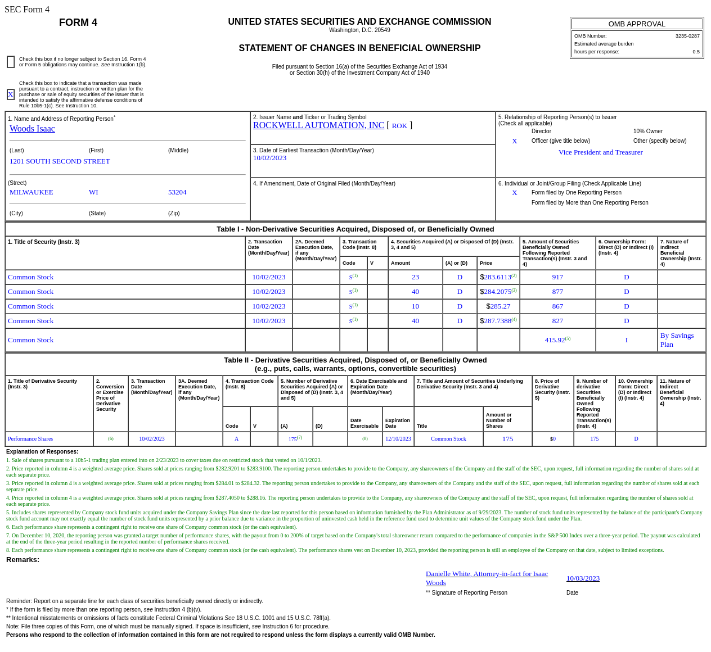
Task: Click the Indirect ownership I in savings plan row
Action: pyautogui.click(x=627, y=340)
